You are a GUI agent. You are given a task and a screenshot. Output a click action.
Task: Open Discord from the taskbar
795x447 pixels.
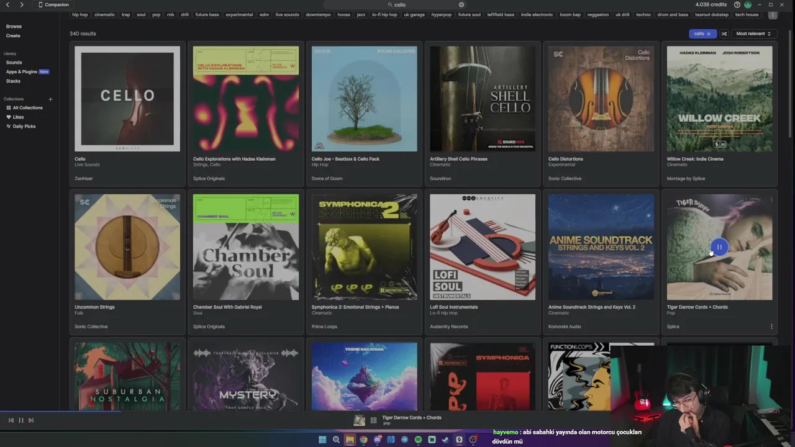(x=377, y=440)
